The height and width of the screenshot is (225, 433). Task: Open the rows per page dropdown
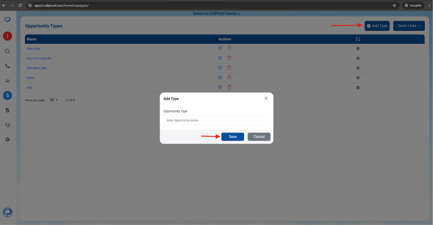[54, 100]
